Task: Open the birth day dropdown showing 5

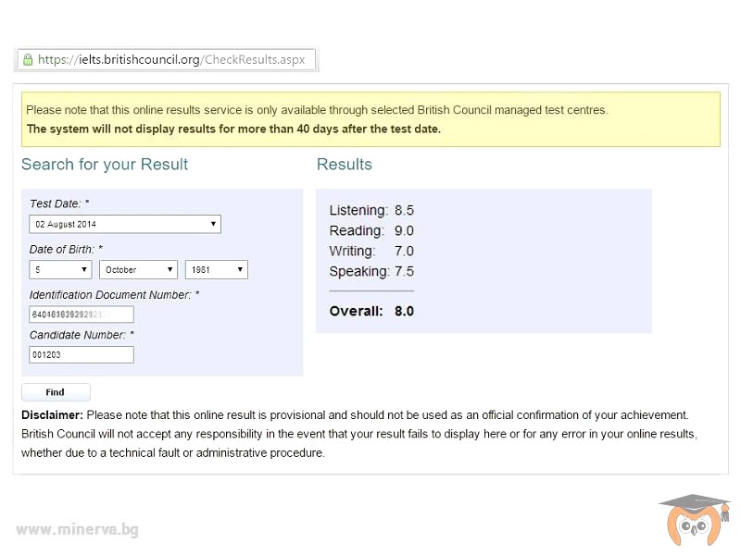Action: [60, 270]
